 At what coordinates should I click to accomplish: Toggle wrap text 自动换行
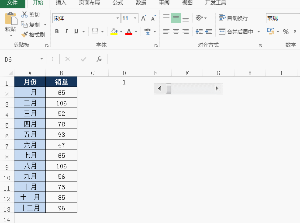click(x=233, y=18)
